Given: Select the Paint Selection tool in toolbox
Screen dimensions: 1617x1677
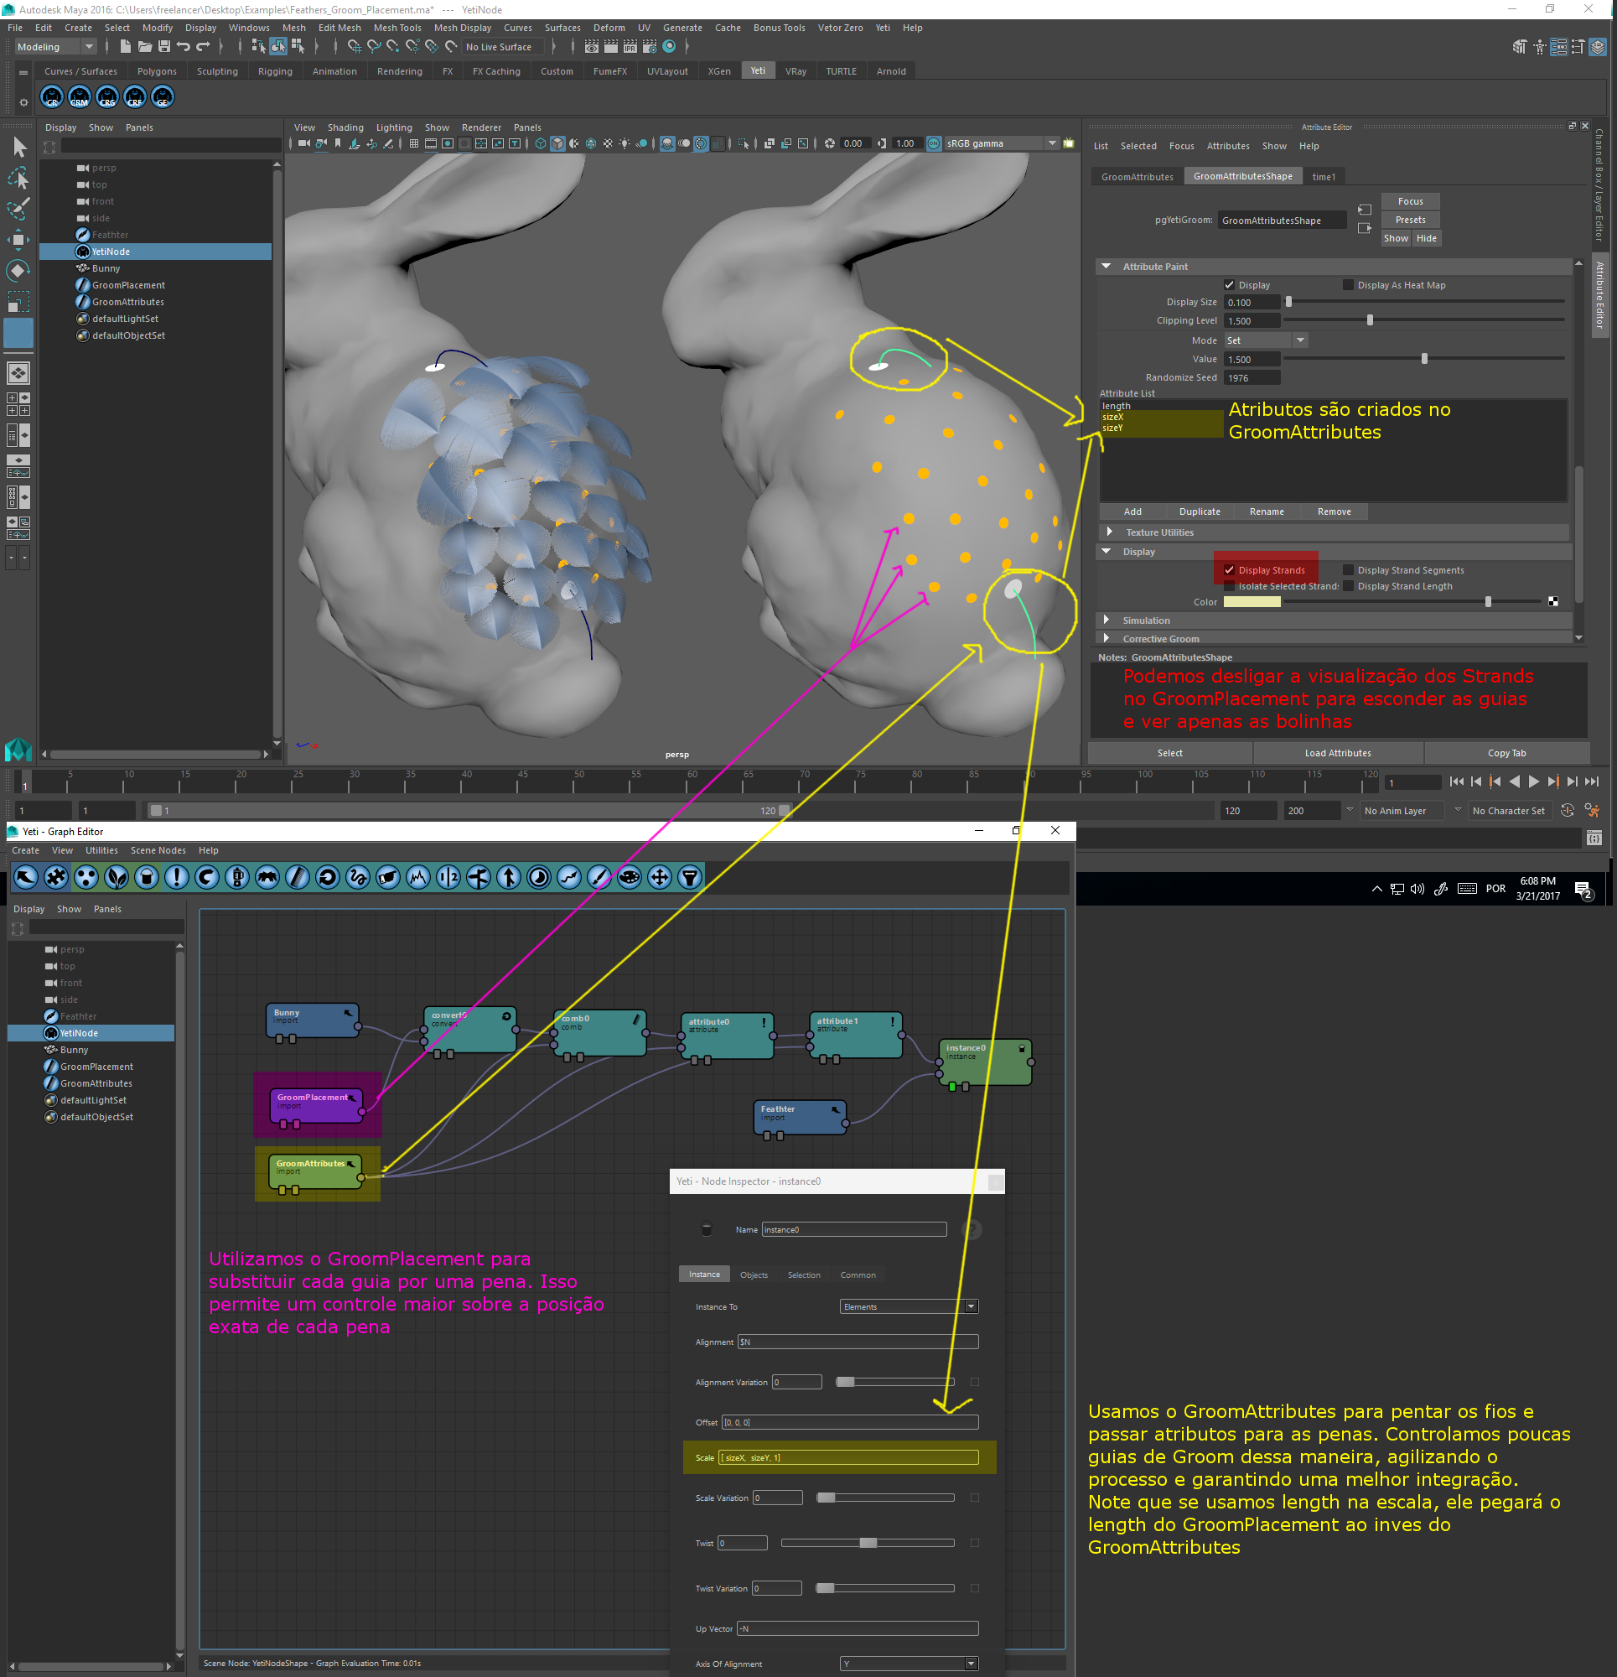Looking at the screenshot, I should click(x=18, y=209).
